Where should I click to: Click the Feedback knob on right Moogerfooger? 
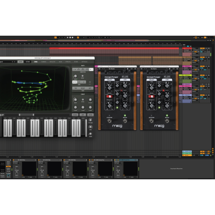tap(151, 105)
